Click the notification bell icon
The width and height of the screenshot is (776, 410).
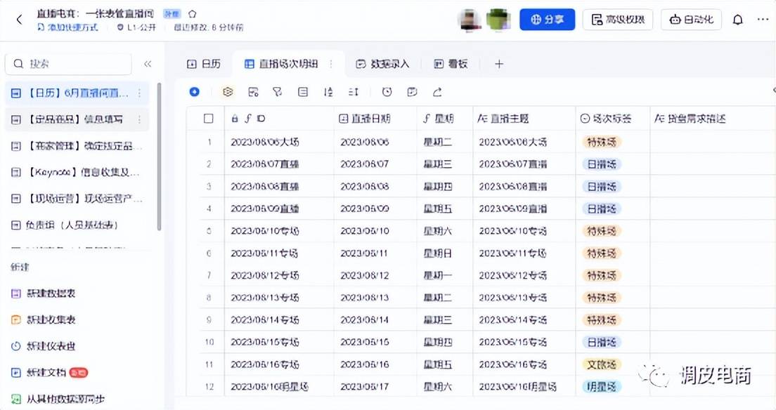pyautogui.click(x=737, y=20)
